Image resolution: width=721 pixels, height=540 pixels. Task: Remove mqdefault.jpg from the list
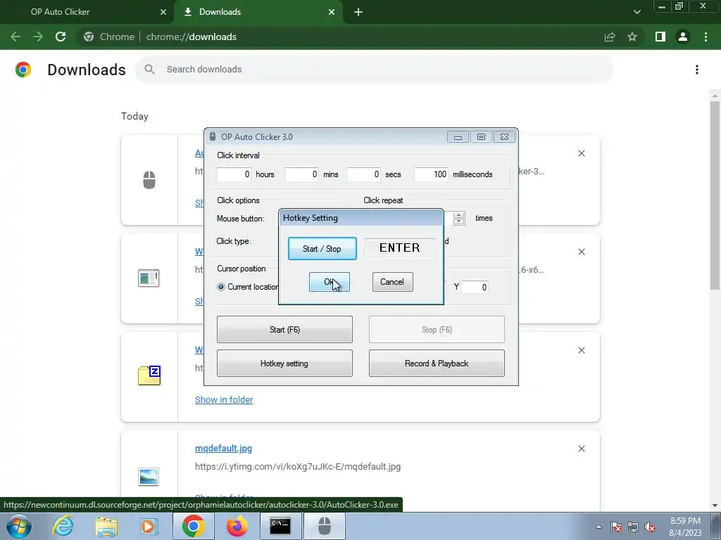pyautogui.click(x=581, y=449)
